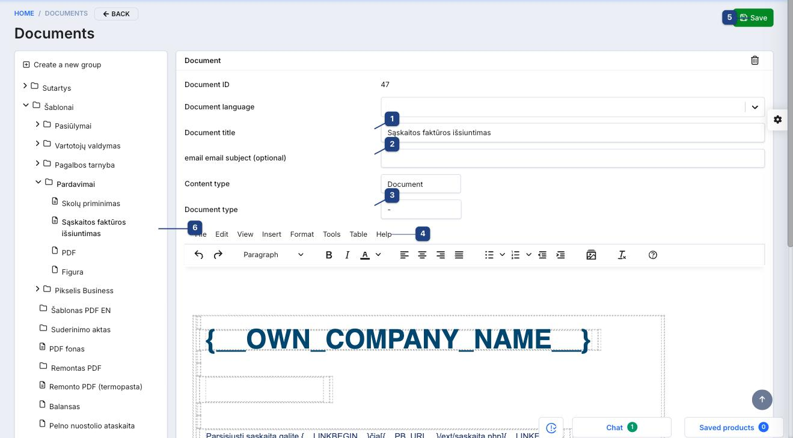Undo the last edit in the editor

click(x=199, y=255)
